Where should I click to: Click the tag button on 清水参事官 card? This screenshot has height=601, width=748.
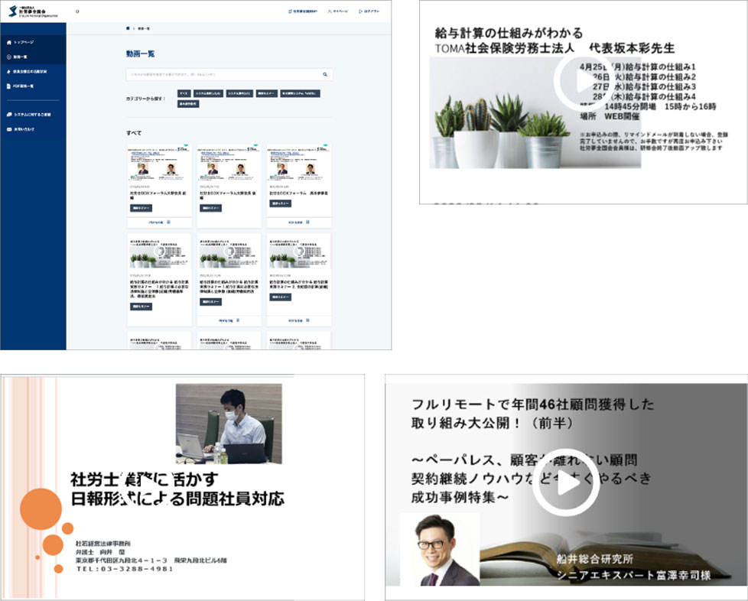[x=281, y=203]
